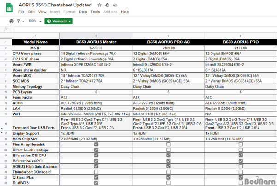Open the View menu
The image size is (277, 186).
(42, 12)
